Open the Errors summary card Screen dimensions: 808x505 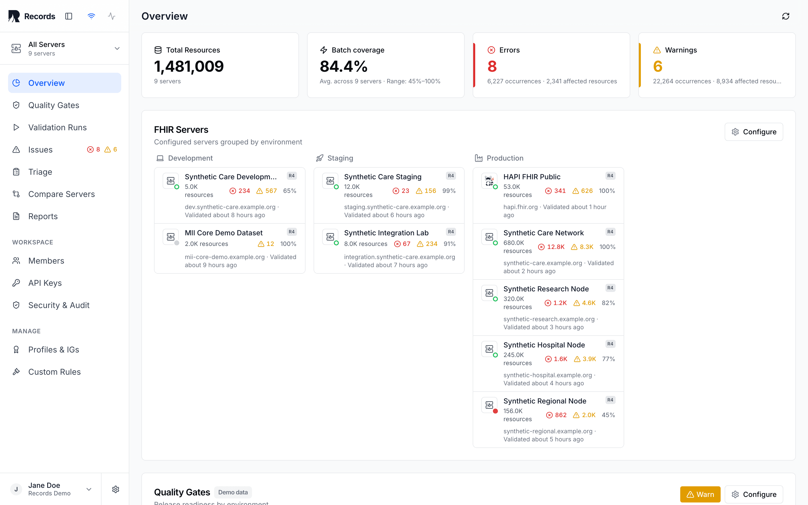tap(551, 65)
